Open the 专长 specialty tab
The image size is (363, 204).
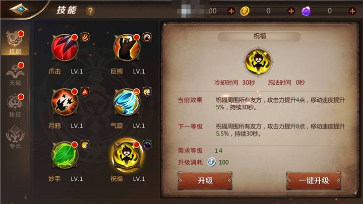(15, 137)
